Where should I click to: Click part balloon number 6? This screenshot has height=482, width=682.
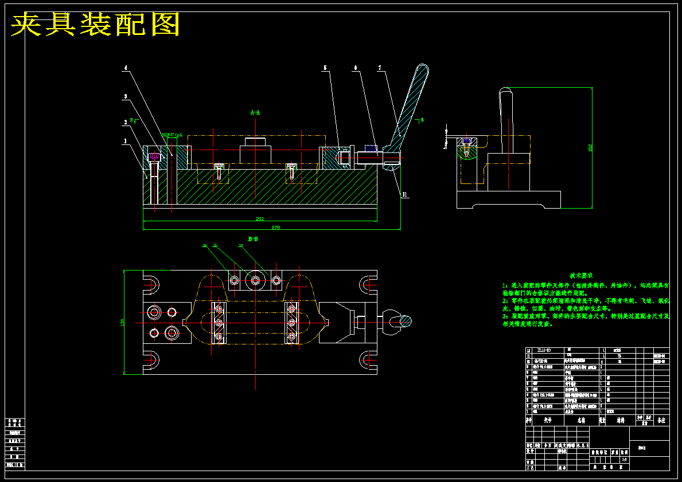356,68
